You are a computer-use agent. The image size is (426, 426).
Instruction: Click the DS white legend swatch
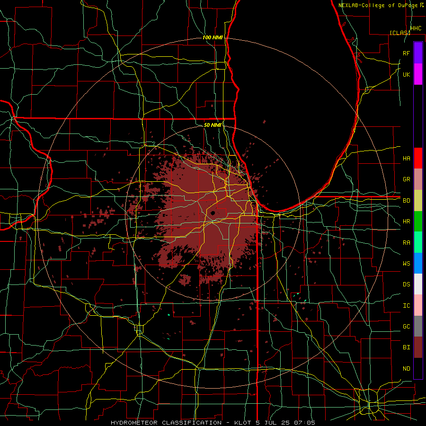tap(418, 284)
